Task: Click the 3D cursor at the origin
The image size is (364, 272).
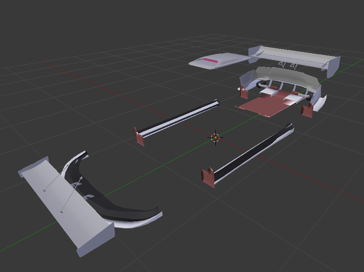Action: click(215, 138)
